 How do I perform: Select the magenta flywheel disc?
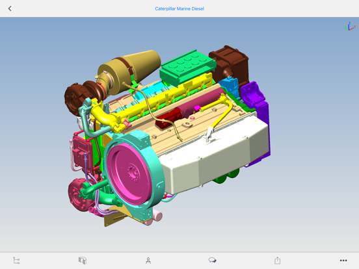pos(129,174)
